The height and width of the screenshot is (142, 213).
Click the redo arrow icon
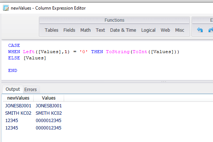coord(211,30)
